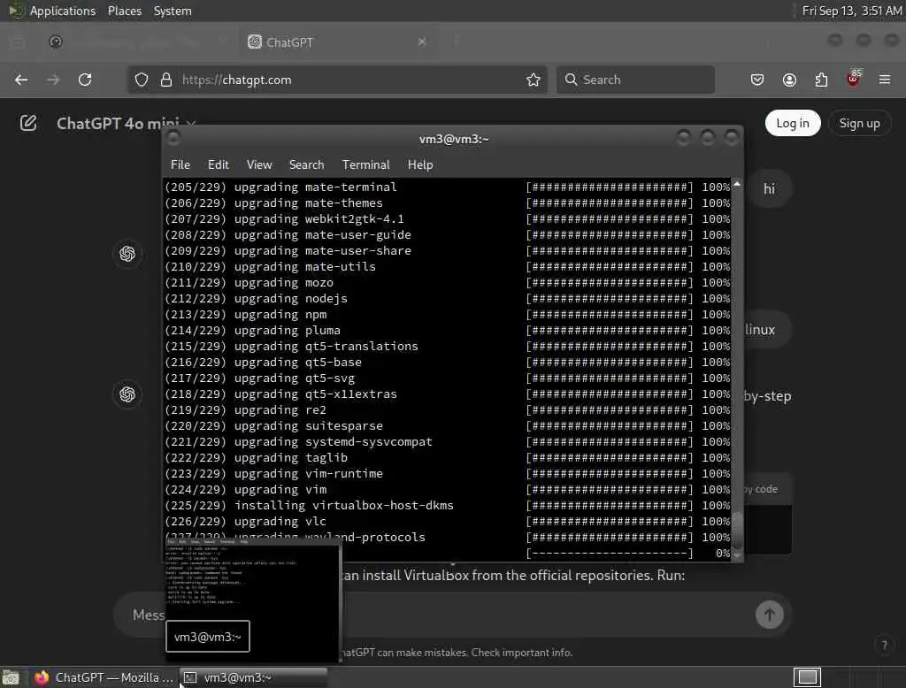Reload the ChatGPT page
Image resolution: width=906 pixels, height=688 pixels.
tap(85, 80)
